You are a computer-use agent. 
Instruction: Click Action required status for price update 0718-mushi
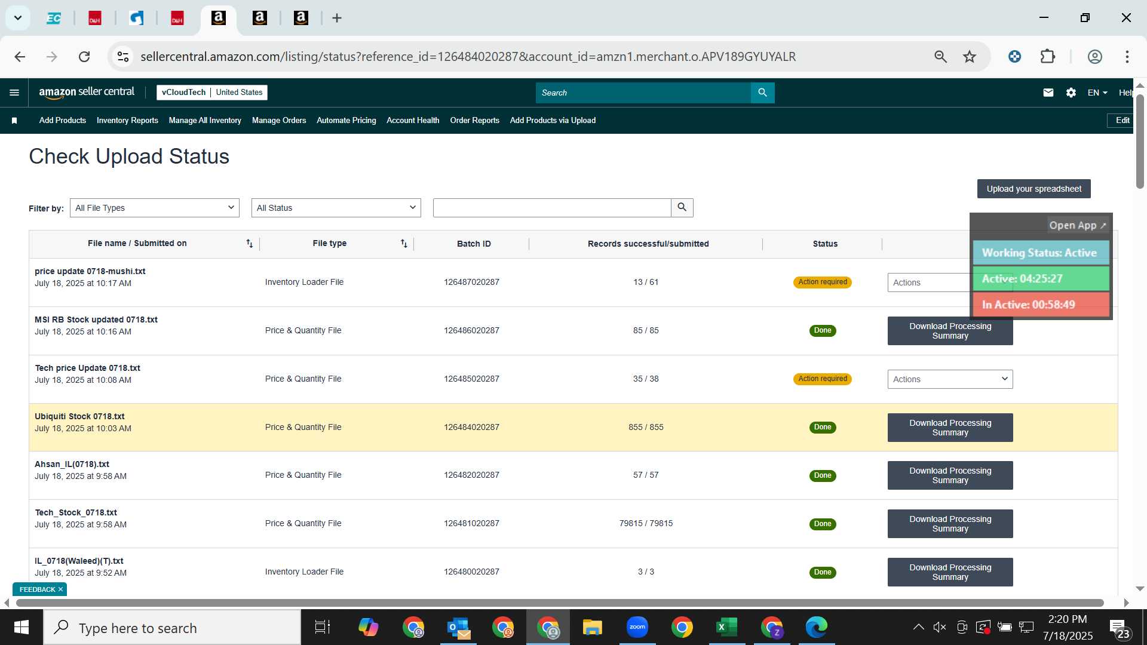[x=823, y=282]
